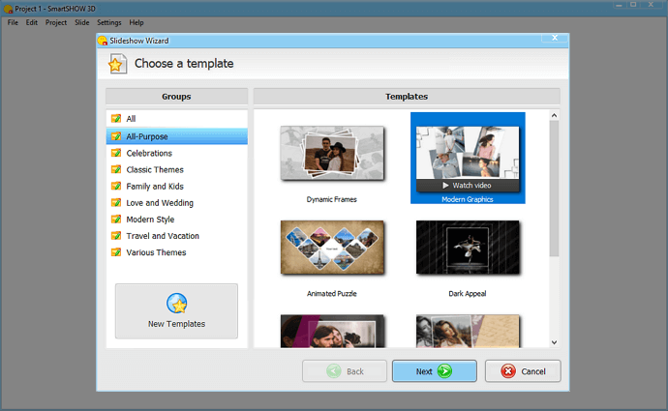Click the star globe New Templates icon
The image size is (668, 411).
(177, 304)
